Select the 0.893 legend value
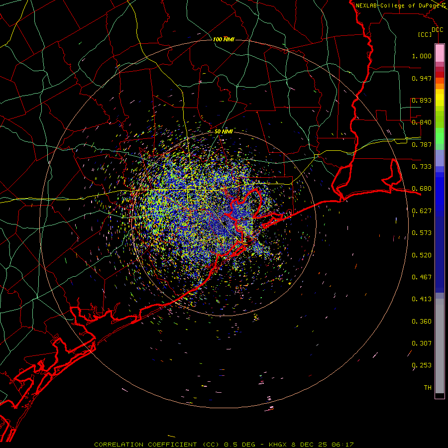 pos(422,100)
